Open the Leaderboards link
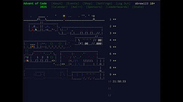183x102 pixels. 117,7
